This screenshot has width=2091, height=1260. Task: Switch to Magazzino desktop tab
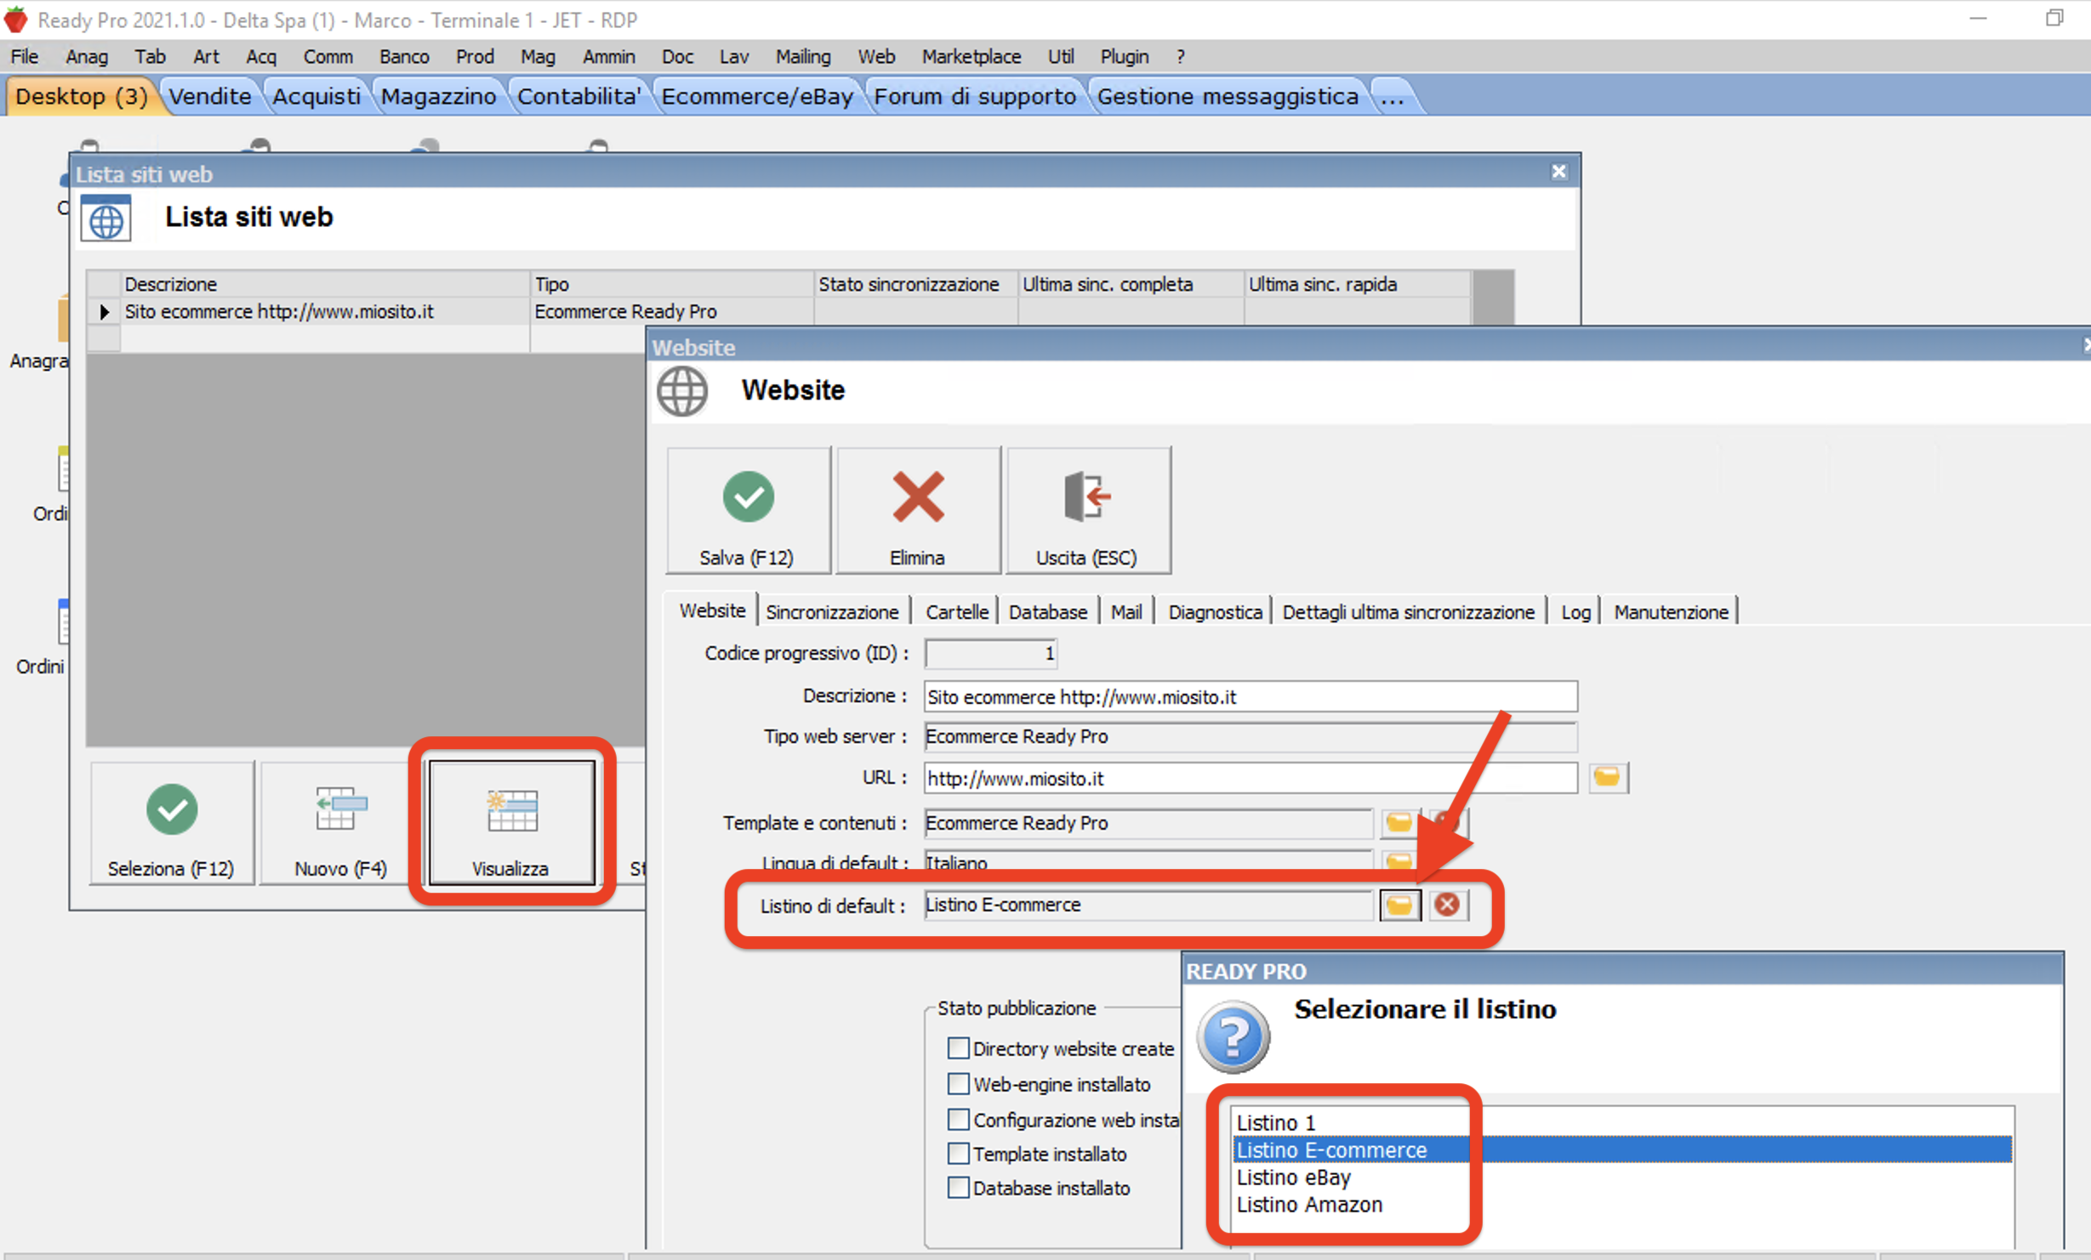438,96
